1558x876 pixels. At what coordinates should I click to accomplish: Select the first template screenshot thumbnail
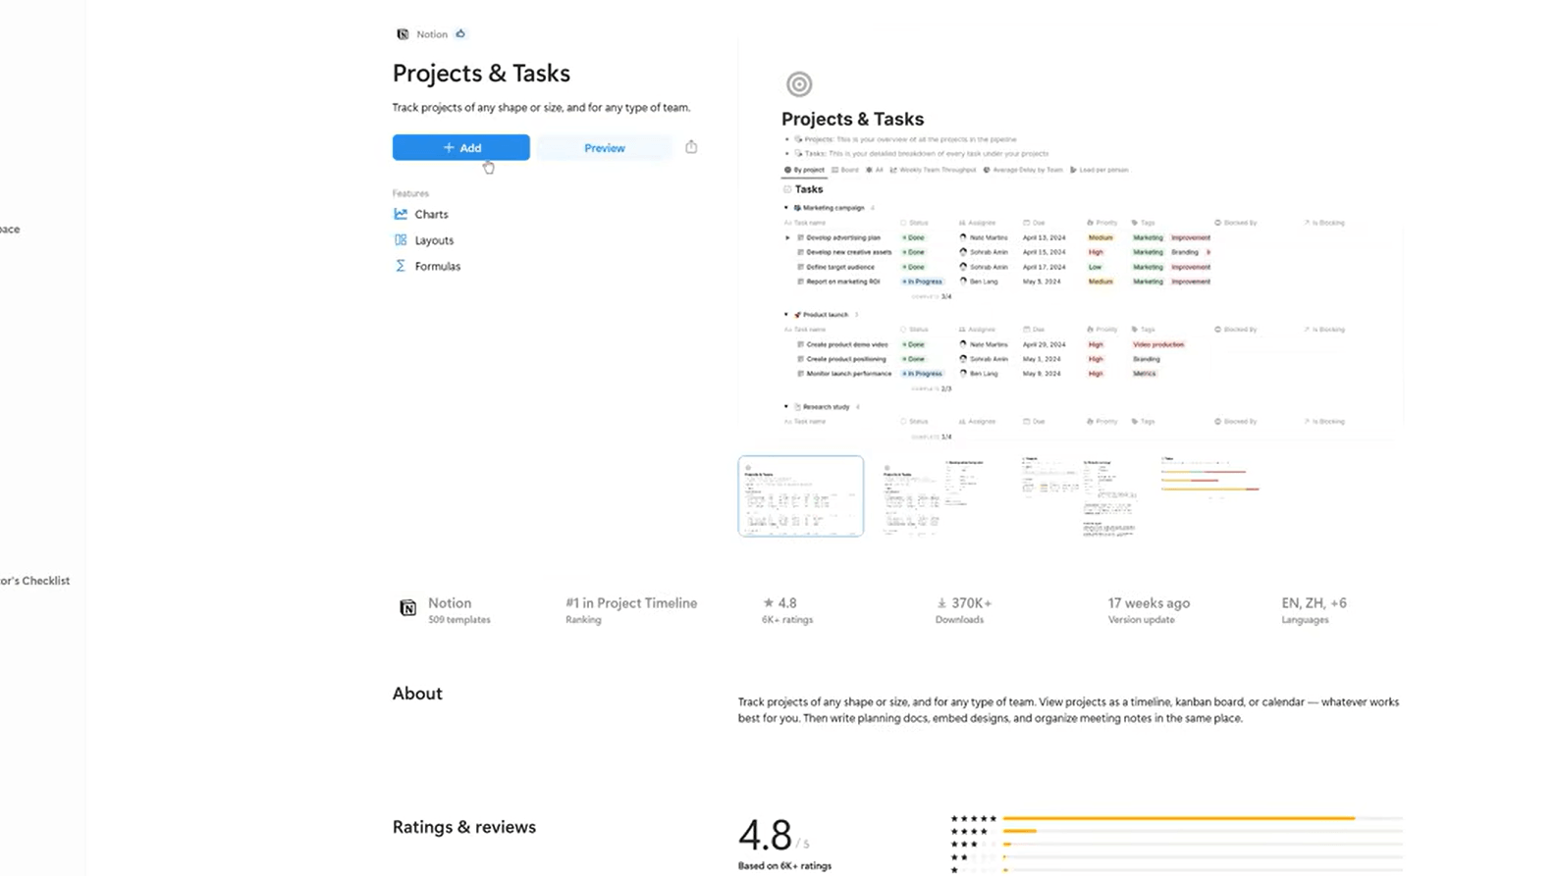[801, 496]
